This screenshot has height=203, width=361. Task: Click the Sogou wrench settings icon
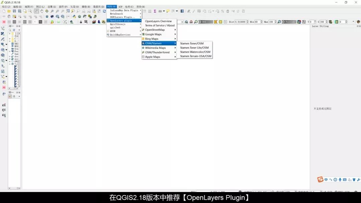click(358, 180)
